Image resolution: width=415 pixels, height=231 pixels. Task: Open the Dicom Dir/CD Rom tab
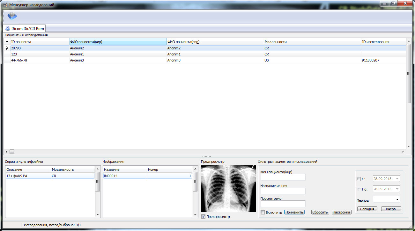coord(25,28)
